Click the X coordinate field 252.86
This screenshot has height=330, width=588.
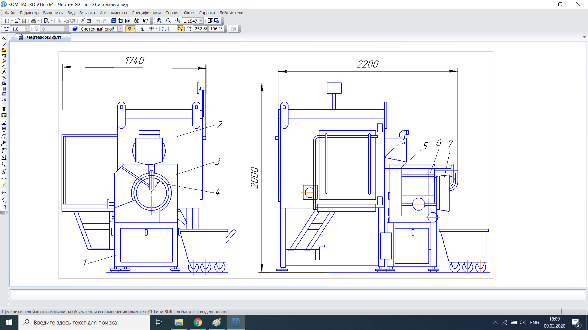click(x=200, y=29)
